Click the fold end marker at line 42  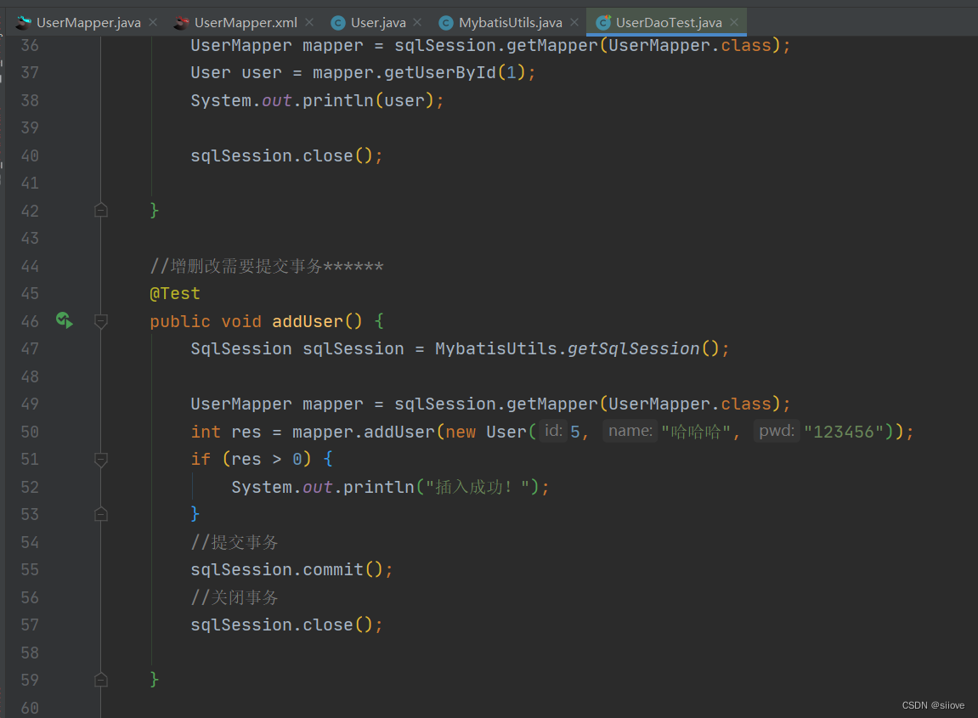(x=100, y=210)
